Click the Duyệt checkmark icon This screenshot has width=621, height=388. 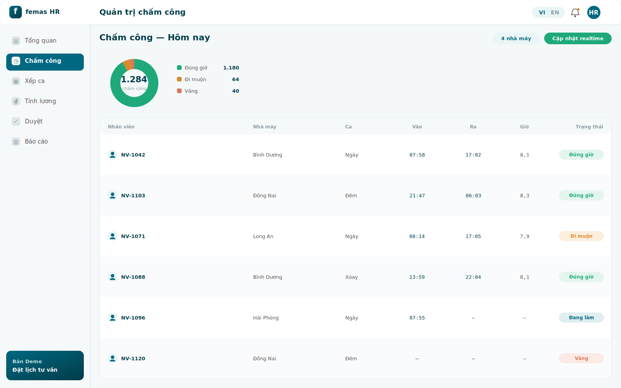tap(16, 121)
